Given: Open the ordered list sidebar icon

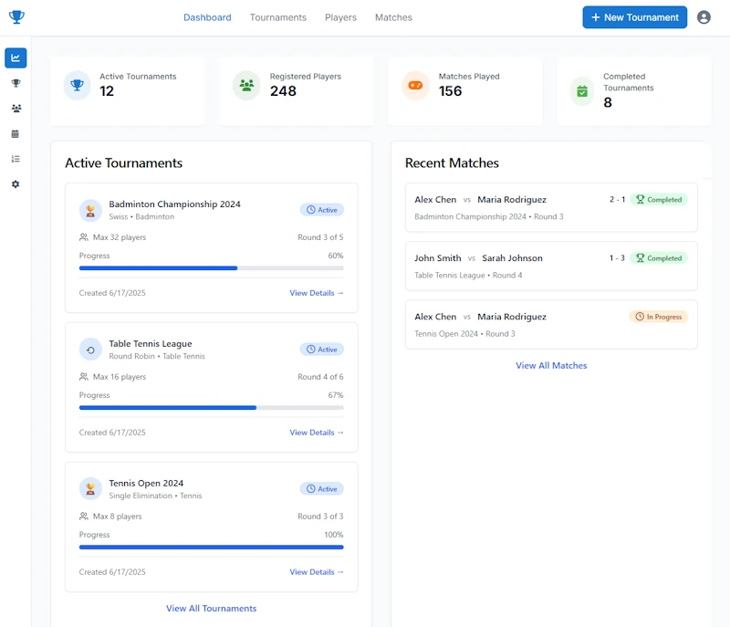Looking at the screenshot, I should click(x=16, y=159).
